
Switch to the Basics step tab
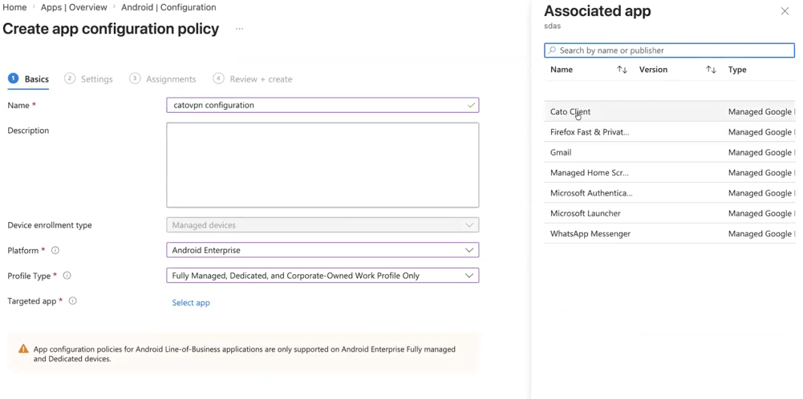29,79
